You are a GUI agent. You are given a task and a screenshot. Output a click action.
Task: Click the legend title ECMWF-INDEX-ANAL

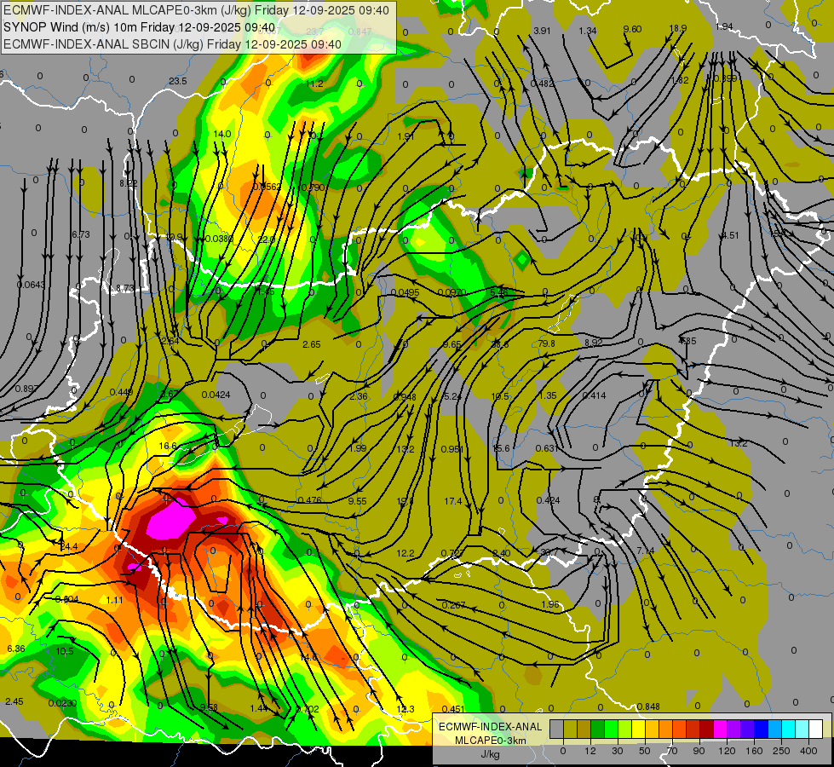(490, 727)
